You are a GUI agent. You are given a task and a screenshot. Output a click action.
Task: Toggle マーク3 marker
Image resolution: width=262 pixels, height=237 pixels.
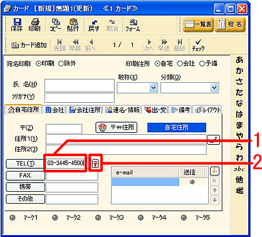98,218
